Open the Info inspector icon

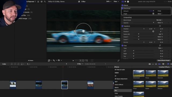pyautogui.click(x=128, y=2)
